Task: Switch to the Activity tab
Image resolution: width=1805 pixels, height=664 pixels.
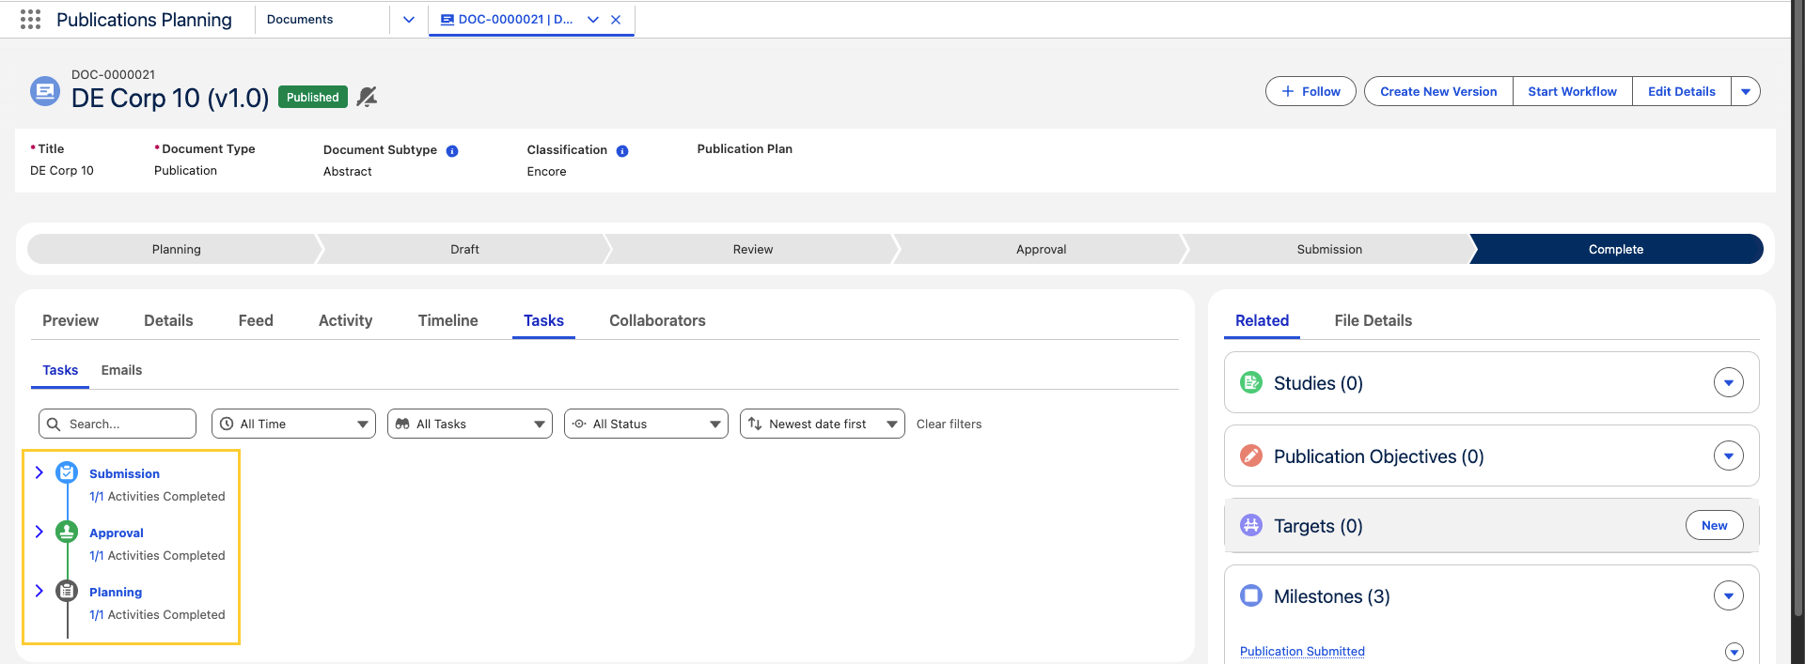Action: pos(345,320)
